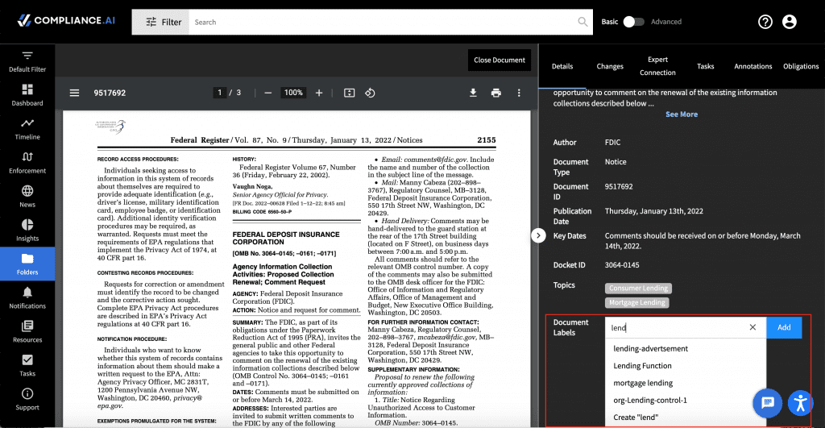Viewport: 825px width, 428px height.
Task: Select the org-Lending-control-1 suggestion
Action: pos(686,400)
